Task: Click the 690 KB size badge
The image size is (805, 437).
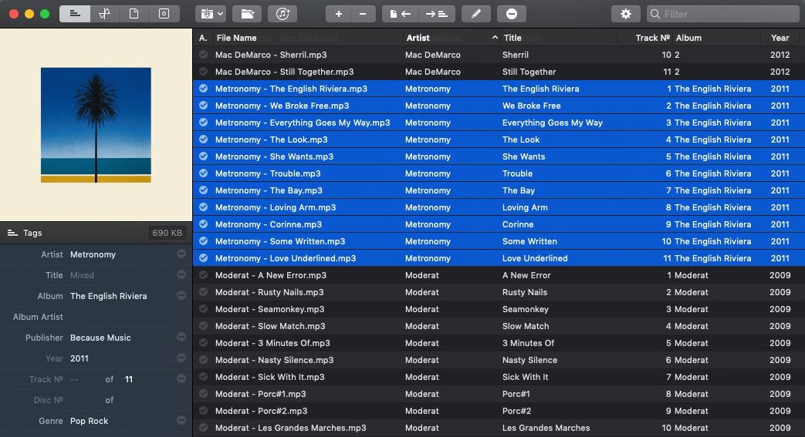Action: pos(167,233)
